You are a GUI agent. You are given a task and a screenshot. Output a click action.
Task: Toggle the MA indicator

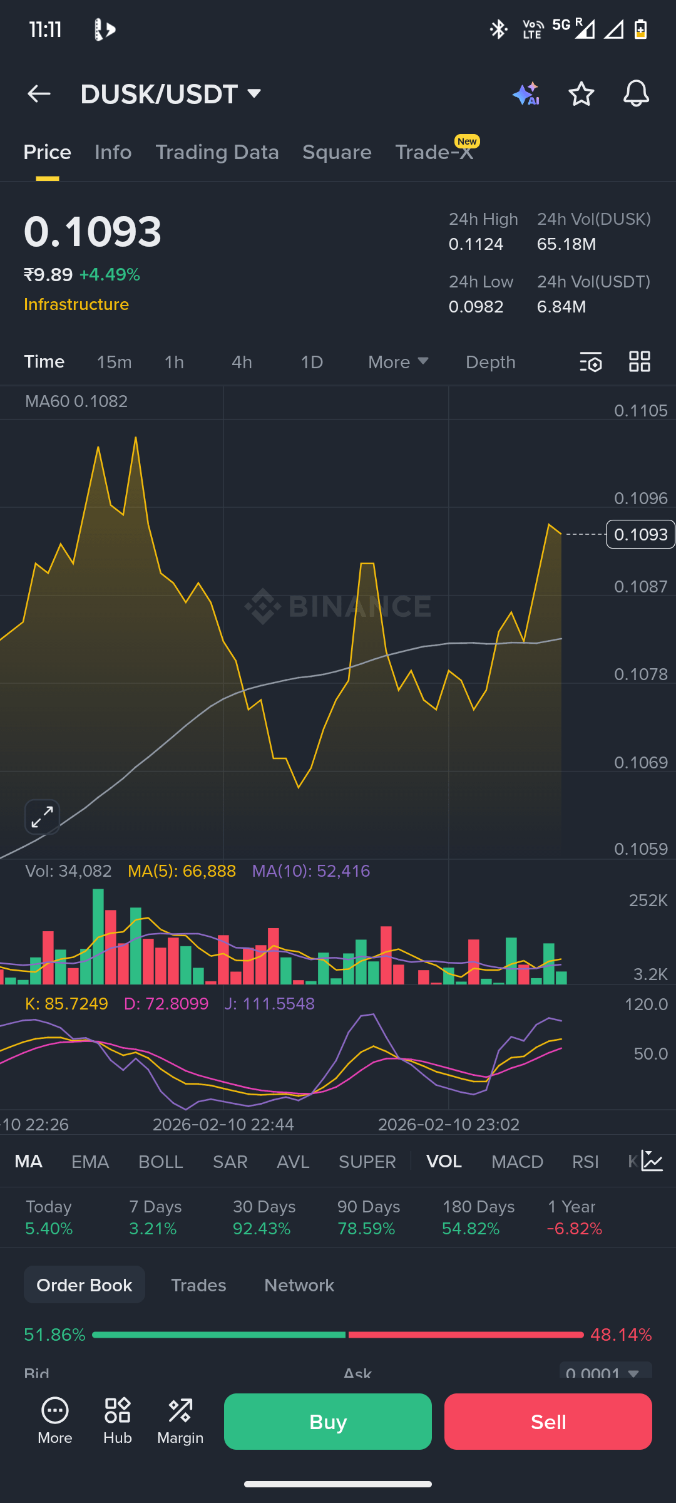tap(29, 1162)
